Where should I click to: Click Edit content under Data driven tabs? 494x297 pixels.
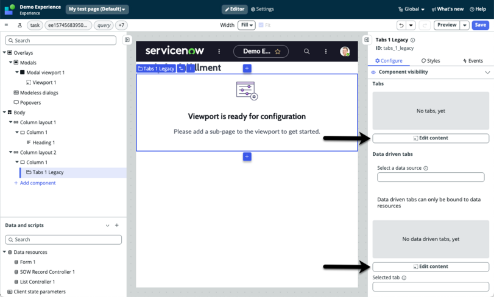(431, 267)
